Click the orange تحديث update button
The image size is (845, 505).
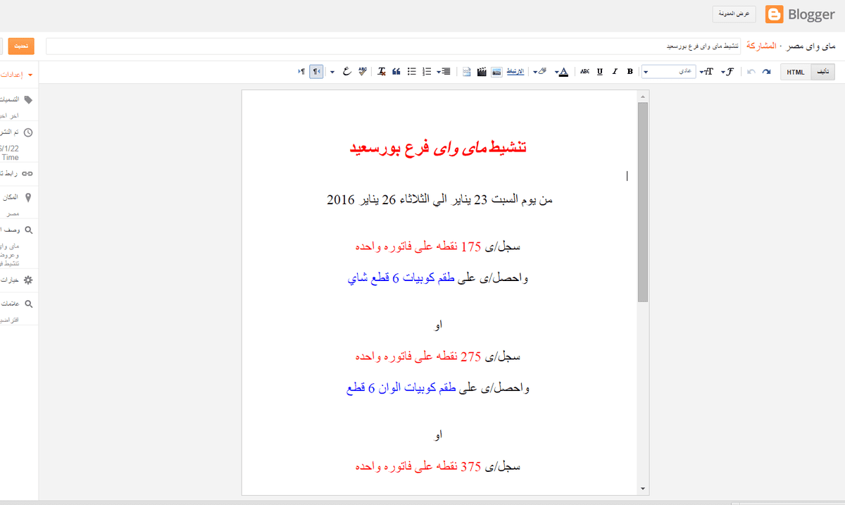point(20,45)
